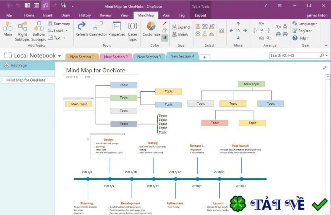
Task: Open the Local Notebook dropdown
Action: (60, 56)
